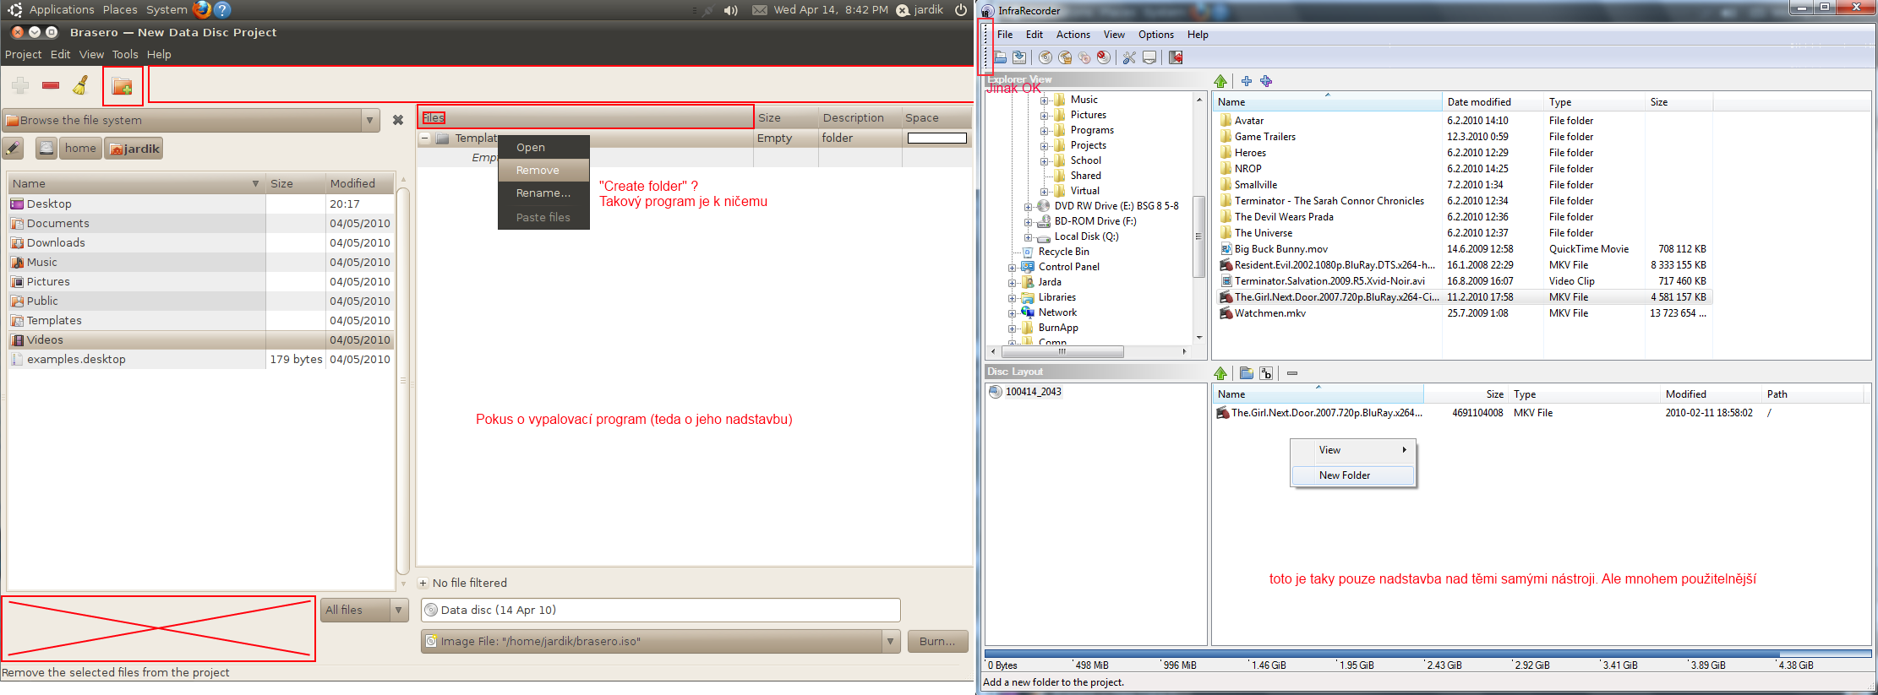Click the home path button in Brasero
This screenshot has width=1878, height=695.
point(80,149)
